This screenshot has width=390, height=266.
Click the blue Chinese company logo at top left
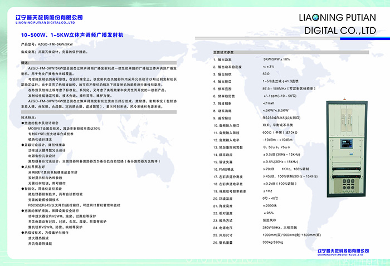[49, 17]
